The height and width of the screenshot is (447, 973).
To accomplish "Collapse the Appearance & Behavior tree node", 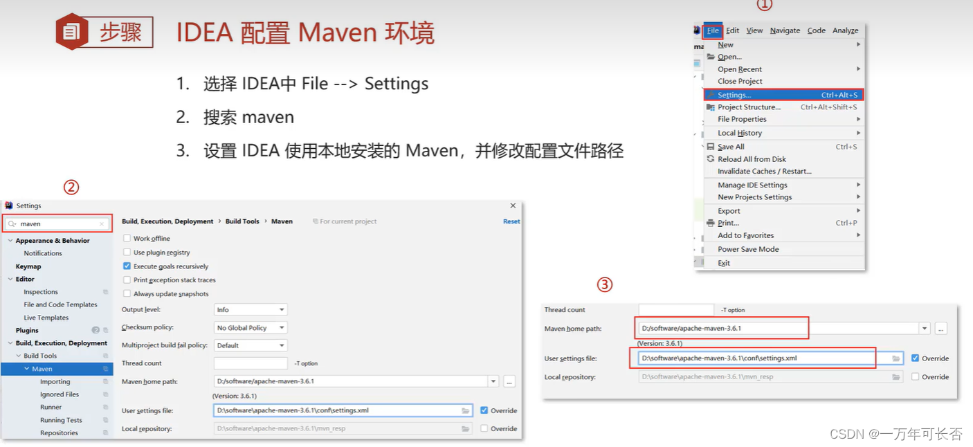I will pos(10,241).
